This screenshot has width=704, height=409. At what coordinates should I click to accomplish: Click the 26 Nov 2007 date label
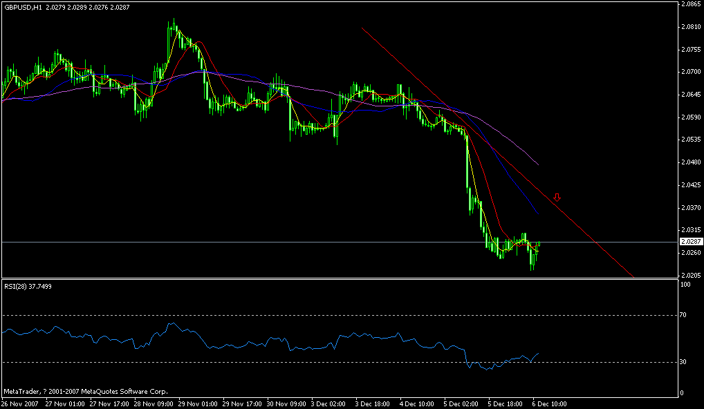pyautogui.click(x=21, y=403)
